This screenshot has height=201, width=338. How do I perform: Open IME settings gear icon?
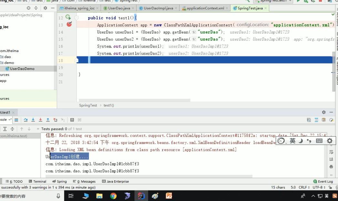(x=330, y=141)
